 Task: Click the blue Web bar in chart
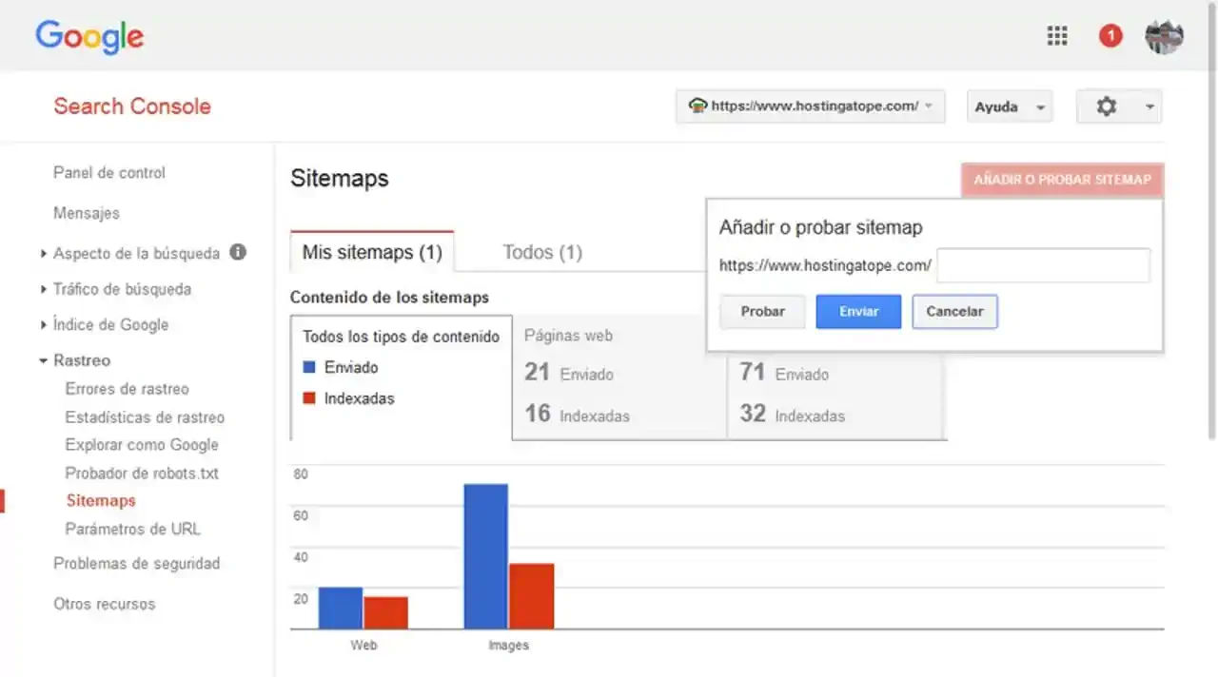[341, 608]
